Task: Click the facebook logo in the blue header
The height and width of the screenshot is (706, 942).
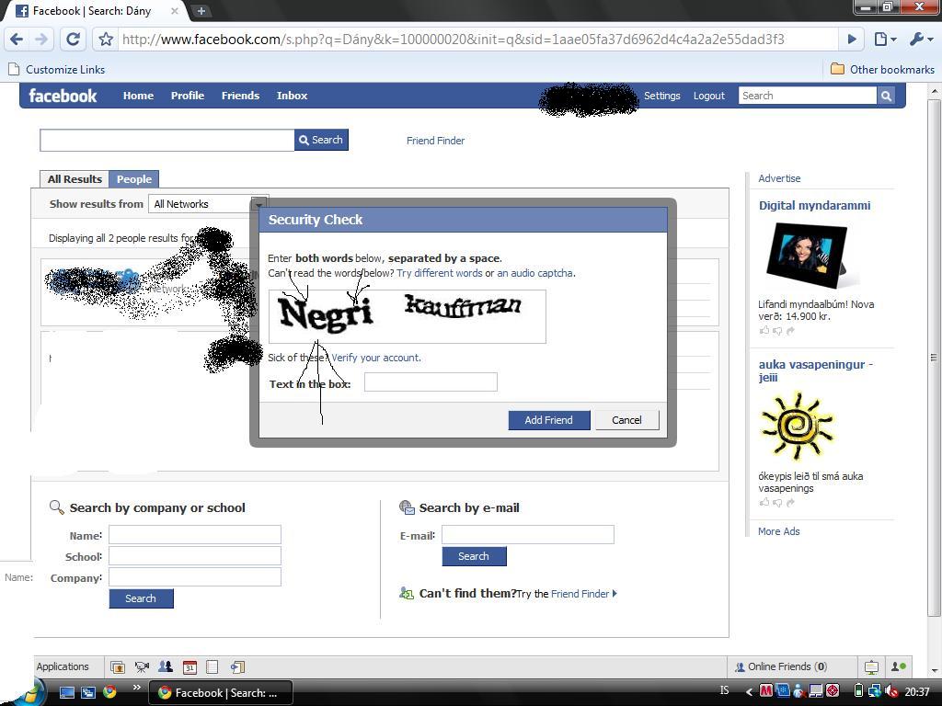Action: pos(63,96)
